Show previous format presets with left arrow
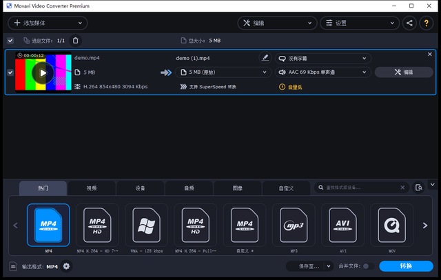441x280 pixels. [x=15, y=226]
